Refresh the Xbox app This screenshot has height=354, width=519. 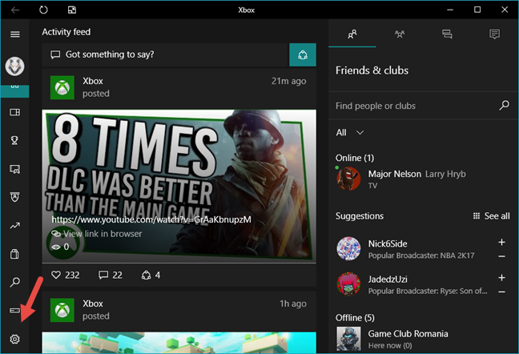(43, 10)
